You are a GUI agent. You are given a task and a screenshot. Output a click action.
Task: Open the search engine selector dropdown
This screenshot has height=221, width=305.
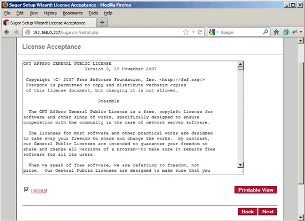point(217,32)
